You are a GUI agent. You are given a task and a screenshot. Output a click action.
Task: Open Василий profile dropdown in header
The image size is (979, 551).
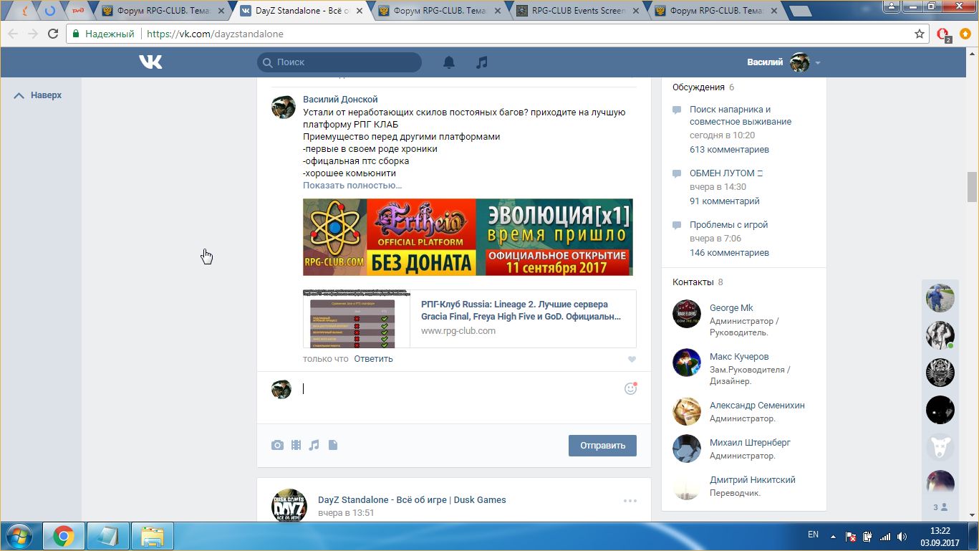(783, 62)
